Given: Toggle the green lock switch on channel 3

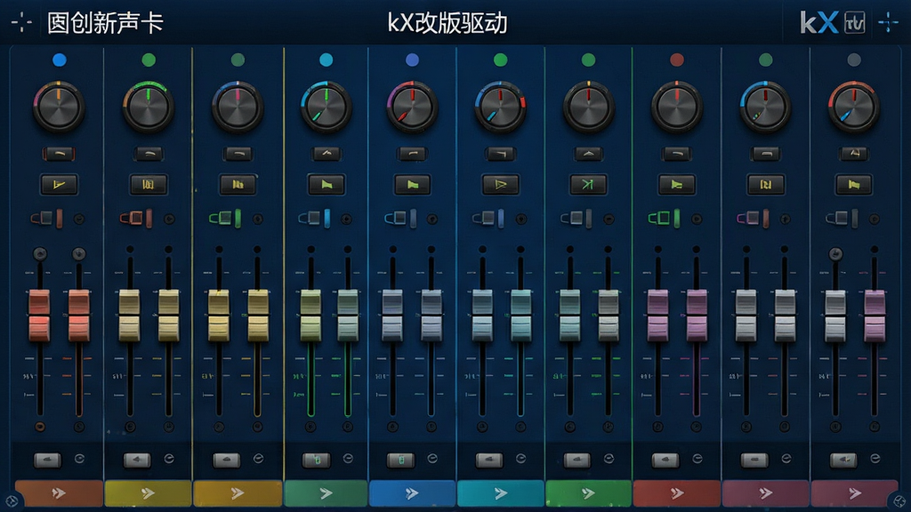Looking at the screenshot, I should 225,219.
